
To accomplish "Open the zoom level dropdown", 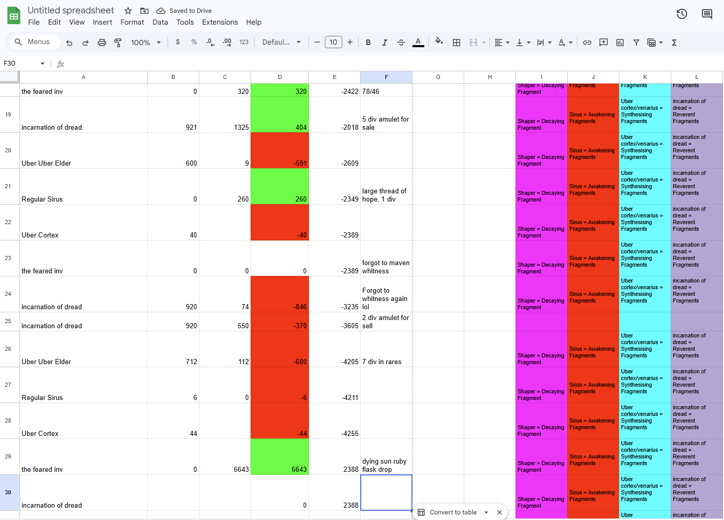I will click(x=146, y=43).
